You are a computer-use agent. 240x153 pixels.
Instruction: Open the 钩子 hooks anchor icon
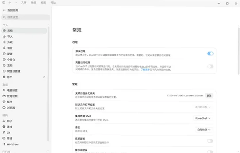(x=4, y=121)
